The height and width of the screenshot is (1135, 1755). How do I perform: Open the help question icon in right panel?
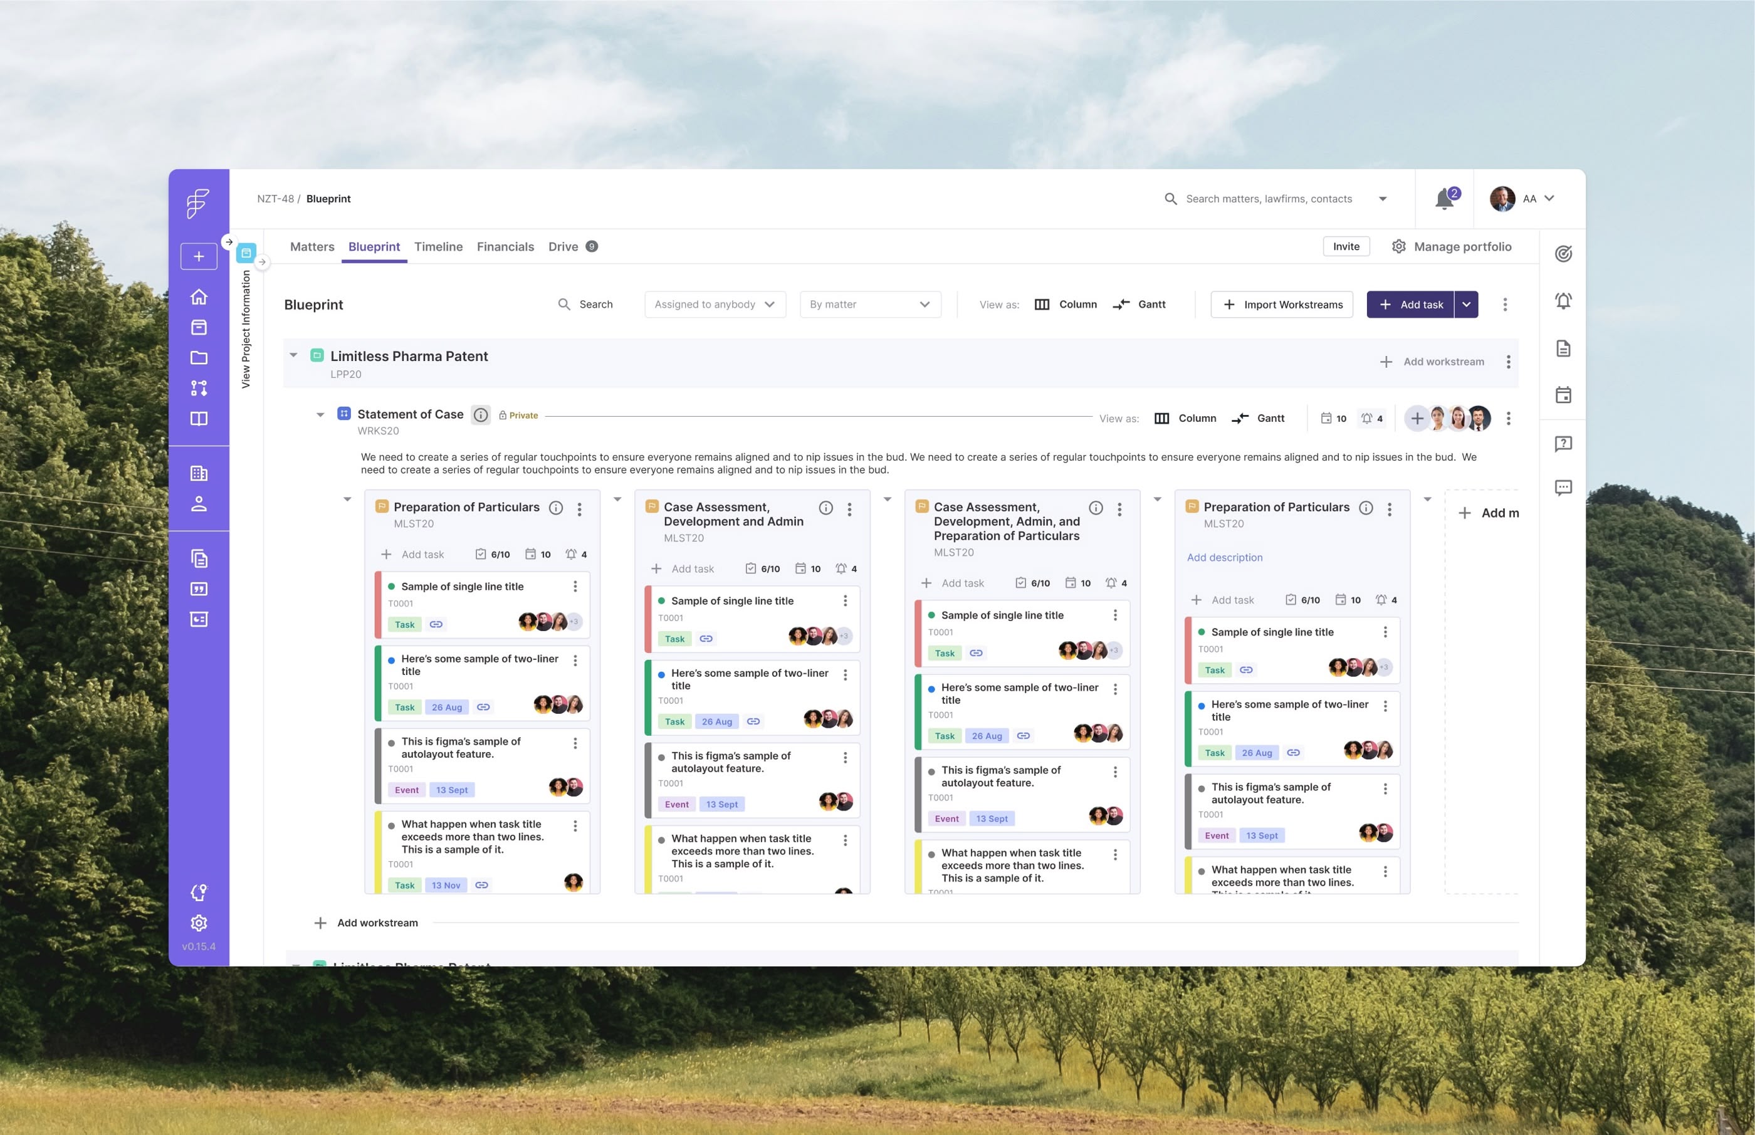[x=1563, y=444]
